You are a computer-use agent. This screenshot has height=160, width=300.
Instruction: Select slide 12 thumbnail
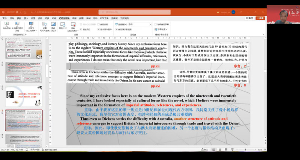tap(24, 96)
